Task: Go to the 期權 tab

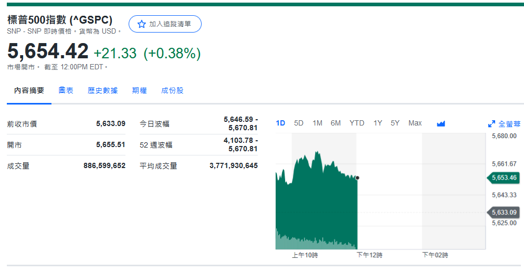Action: click(x=140, y=90)
